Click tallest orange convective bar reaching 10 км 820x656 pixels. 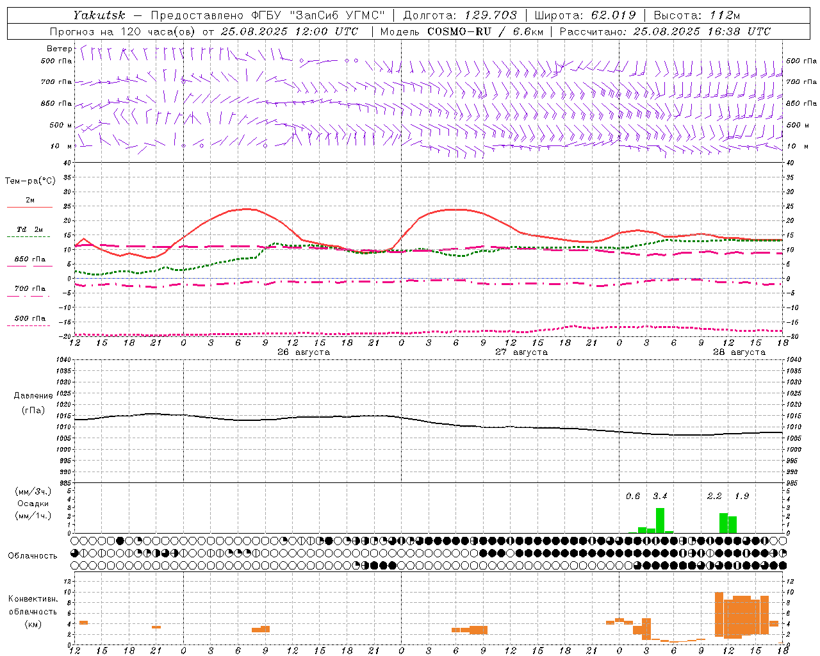point(719,614)
